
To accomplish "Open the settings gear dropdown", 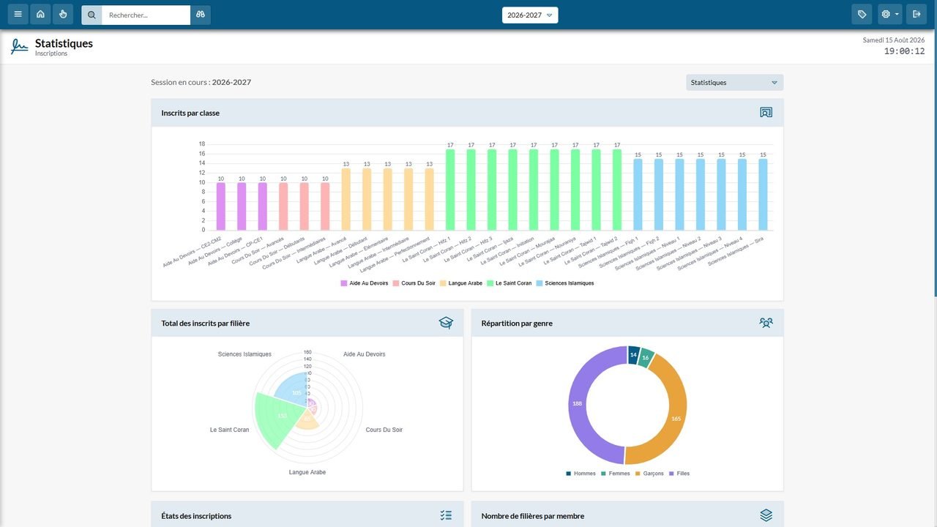I will 890,15.
